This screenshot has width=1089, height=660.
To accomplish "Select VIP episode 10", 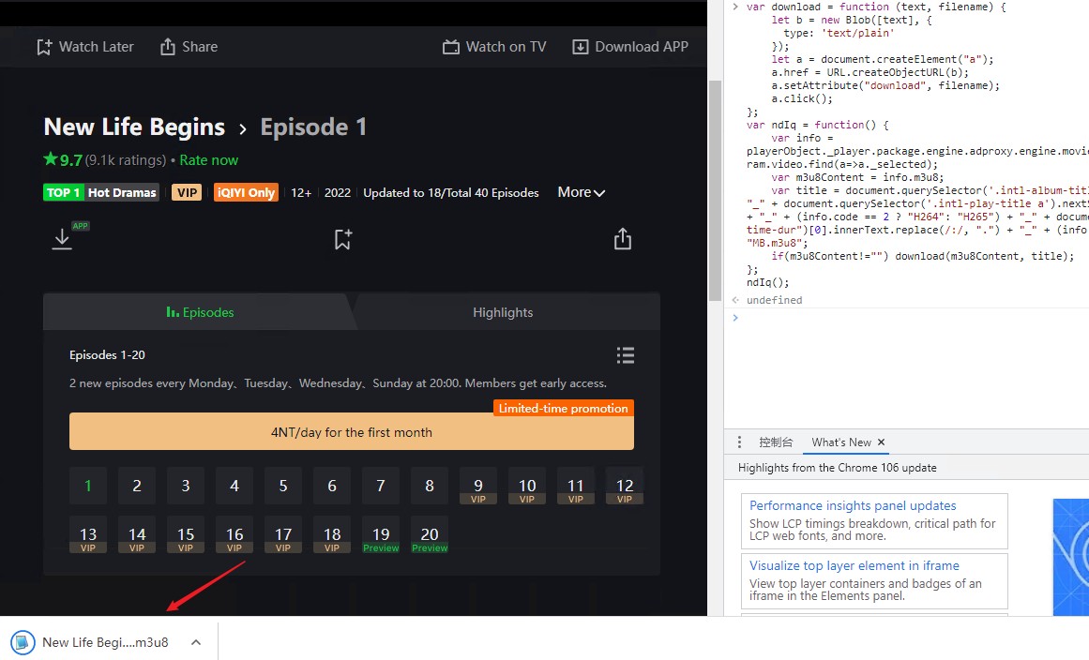I will point(527,485).
